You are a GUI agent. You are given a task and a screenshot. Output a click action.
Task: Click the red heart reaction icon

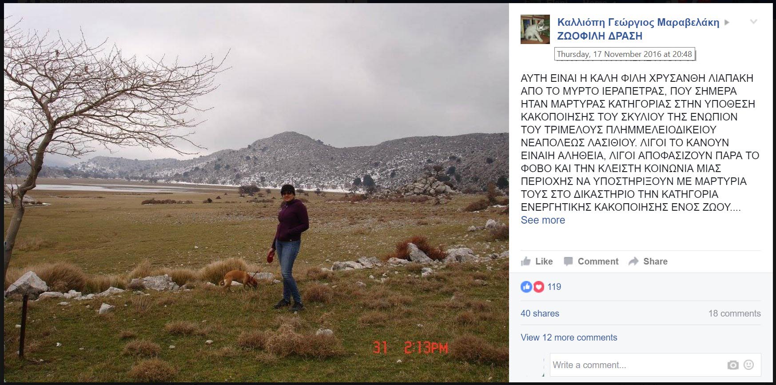click(538, 287)
